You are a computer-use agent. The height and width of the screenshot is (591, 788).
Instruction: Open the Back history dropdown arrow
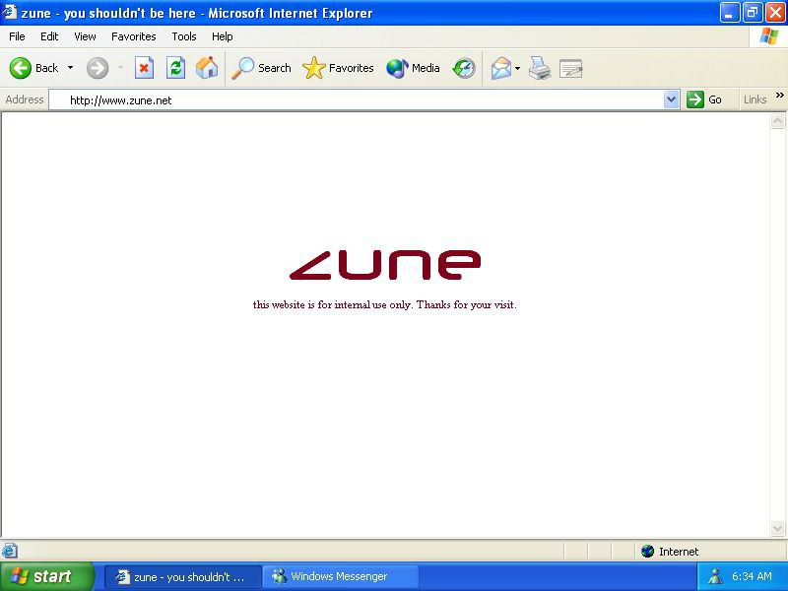coord(70,68)
